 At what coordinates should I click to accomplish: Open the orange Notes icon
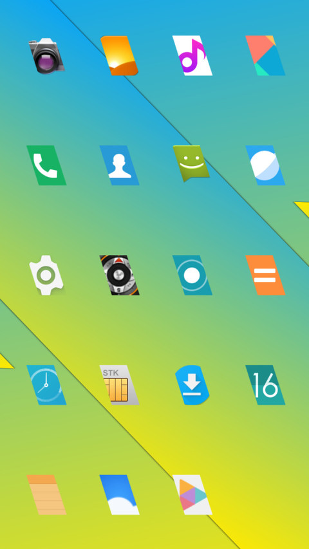pyautogui.click(x=46, y=495)
